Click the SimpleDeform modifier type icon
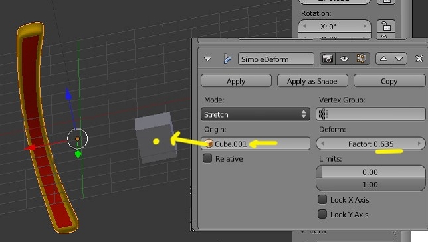This screenshot has height=242, width=428. pyautogui.click(x=227, y=59)
